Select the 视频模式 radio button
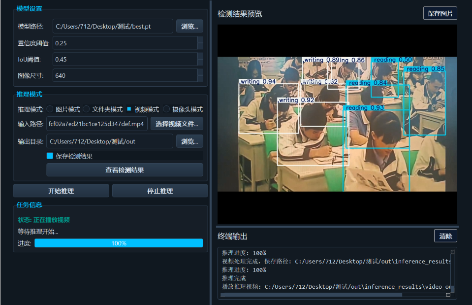472x305 pixels. click(x=129, y=109)
